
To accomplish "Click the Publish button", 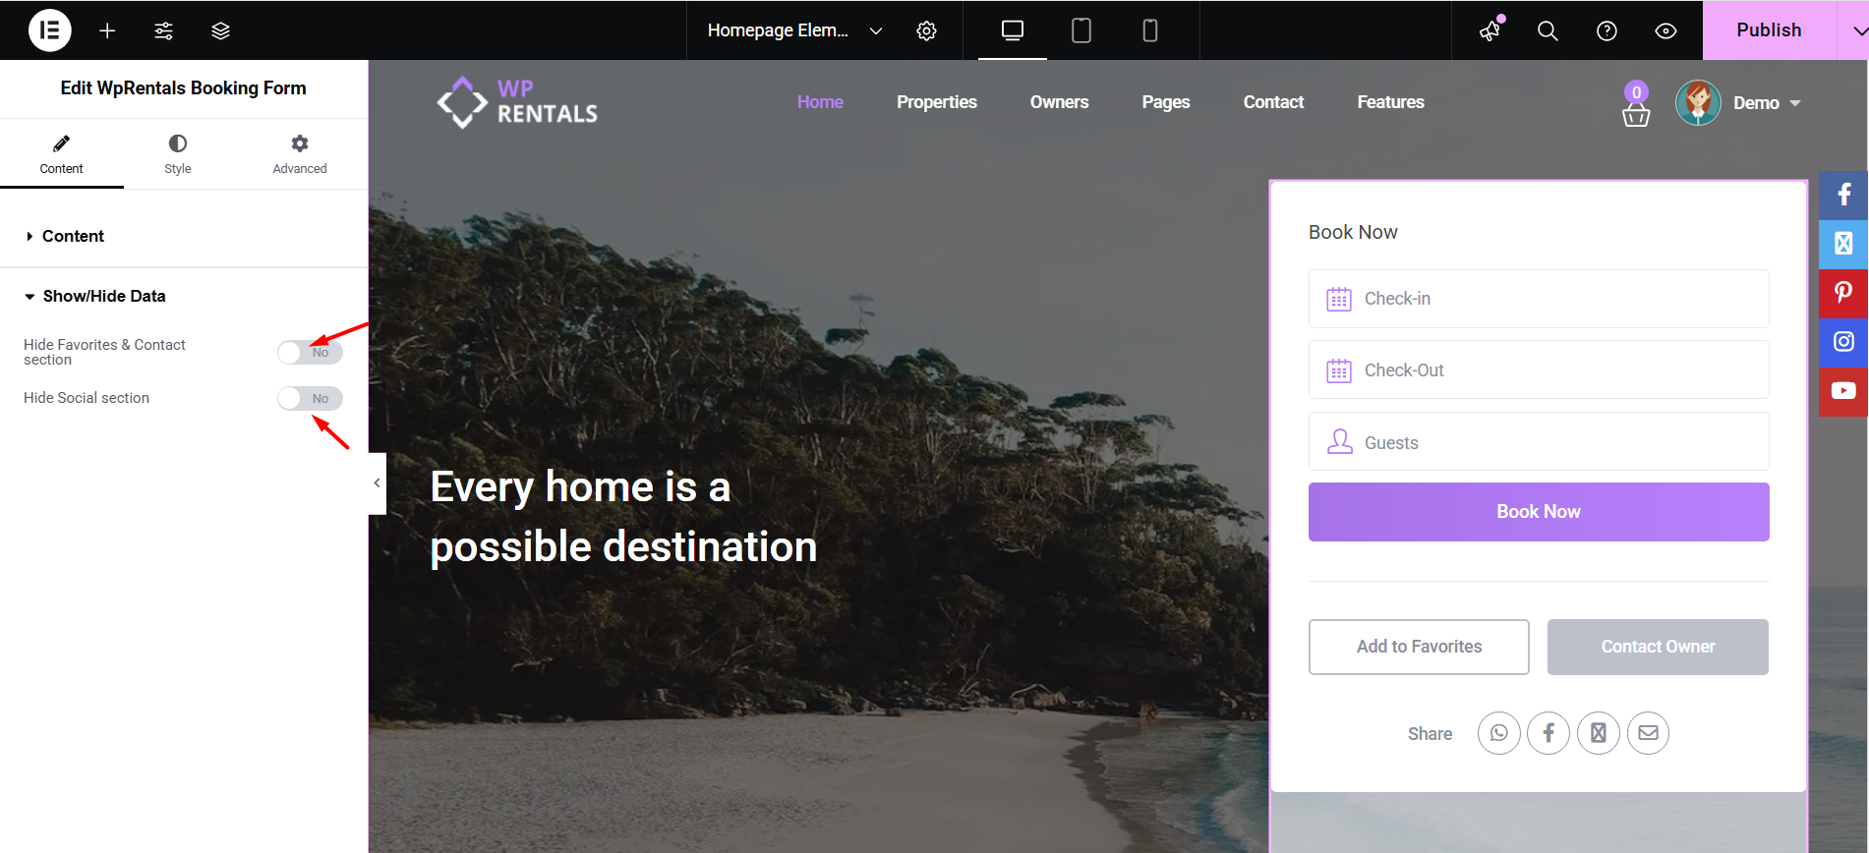I will (1768, 30).
